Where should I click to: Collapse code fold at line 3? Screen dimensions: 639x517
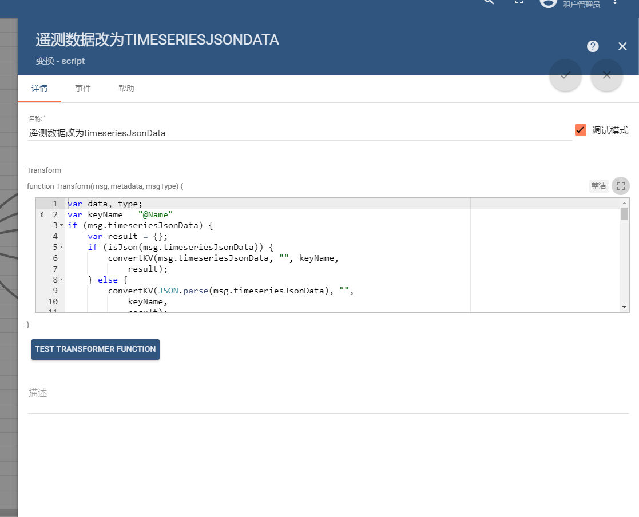pos(62,225)
